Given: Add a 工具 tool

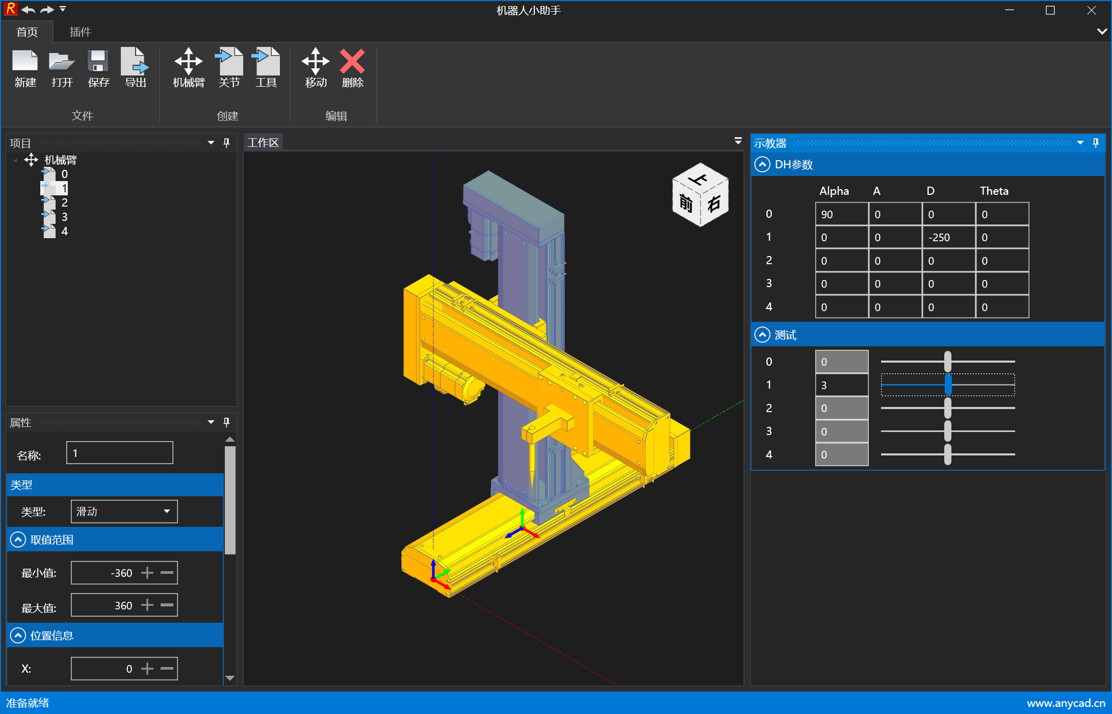Looking at the screenshot, I should pyautogui.click(x=266, y=62).
